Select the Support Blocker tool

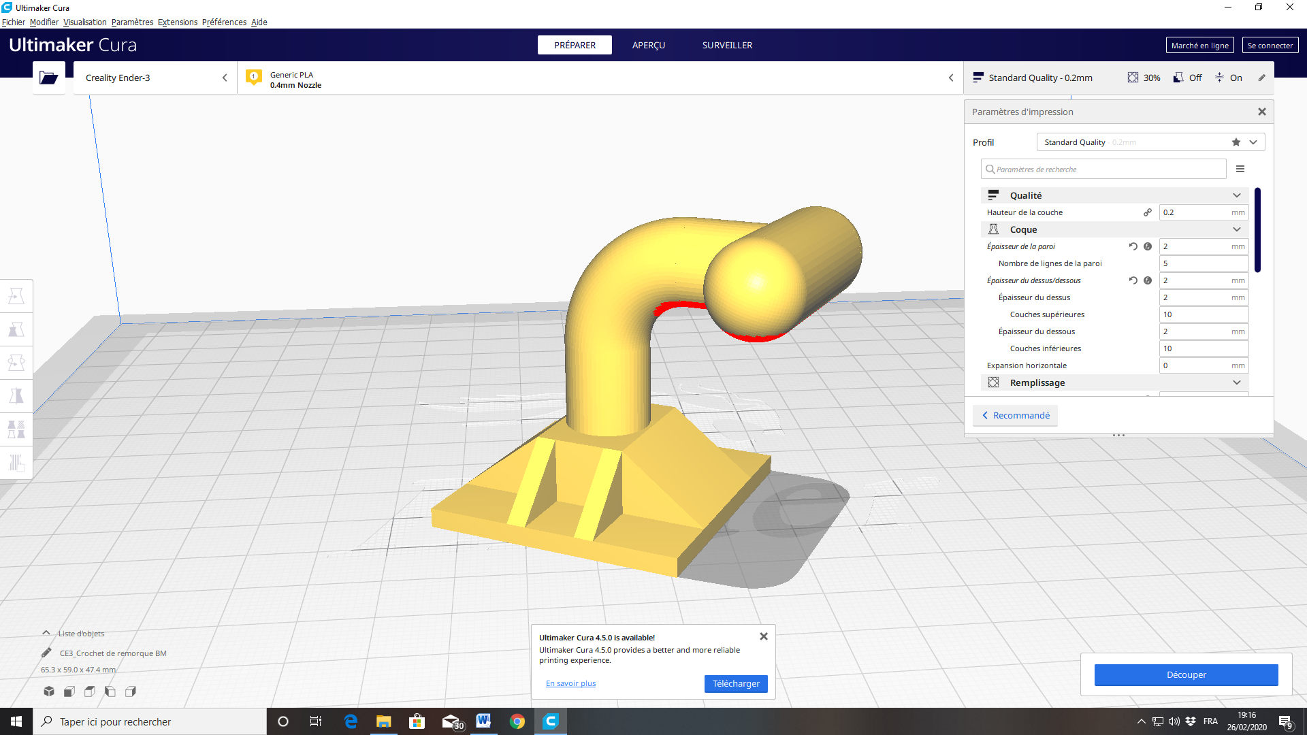pos(16,463)
